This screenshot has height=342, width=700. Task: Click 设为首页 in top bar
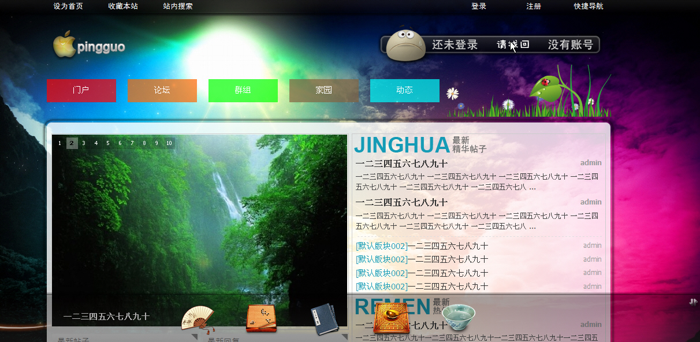[x=68, y=6]
